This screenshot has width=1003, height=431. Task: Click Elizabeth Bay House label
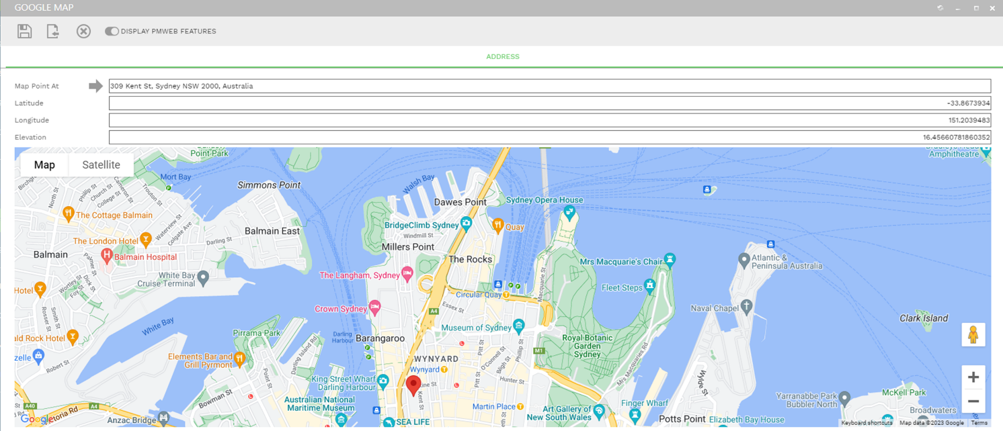[x=746, y=420]
